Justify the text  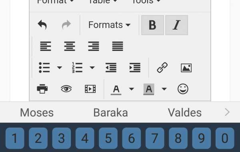(118, 46)
